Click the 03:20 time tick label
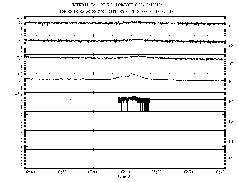 [156, 172]
